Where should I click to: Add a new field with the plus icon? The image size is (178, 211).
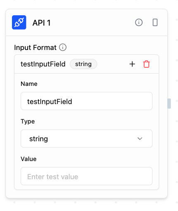(132, 64)
